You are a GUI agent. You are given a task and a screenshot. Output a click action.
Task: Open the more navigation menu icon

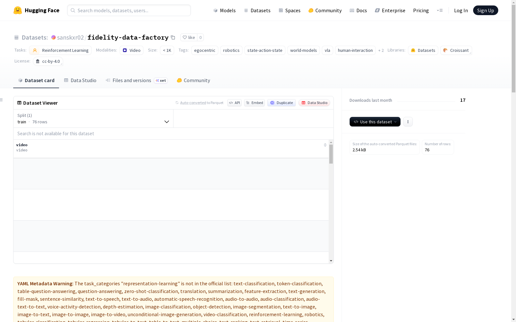point(440,10)
